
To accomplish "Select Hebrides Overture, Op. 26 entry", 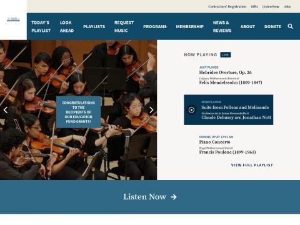I will pyautogui.click(x=225, y=72).
